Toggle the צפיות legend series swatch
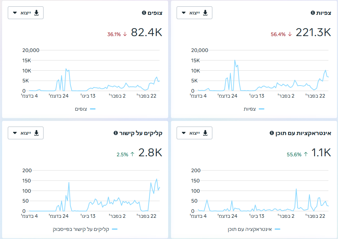The width and height of the screenshot is (338, 239). click(x=262, y=109)
